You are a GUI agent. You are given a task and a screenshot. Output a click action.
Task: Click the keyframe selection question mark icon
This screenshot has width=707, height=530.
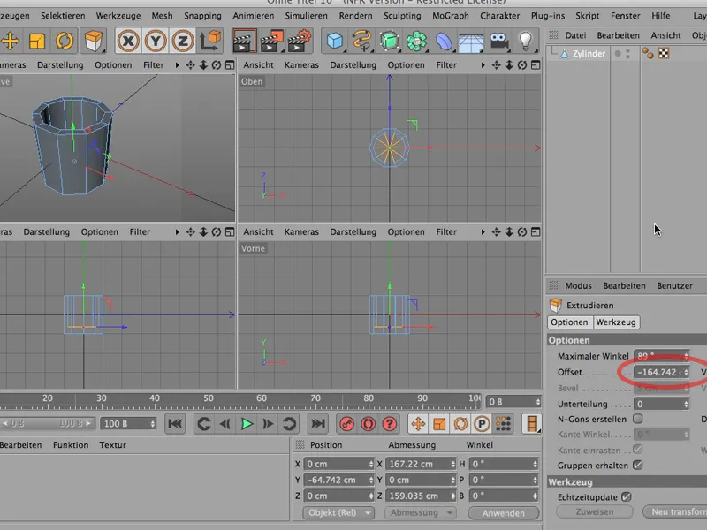389,424
